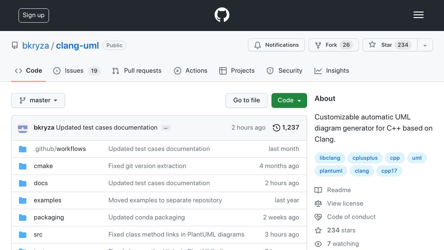Click the folder icon beside docs
The image size is (444, 250).
tap(23, 183)
